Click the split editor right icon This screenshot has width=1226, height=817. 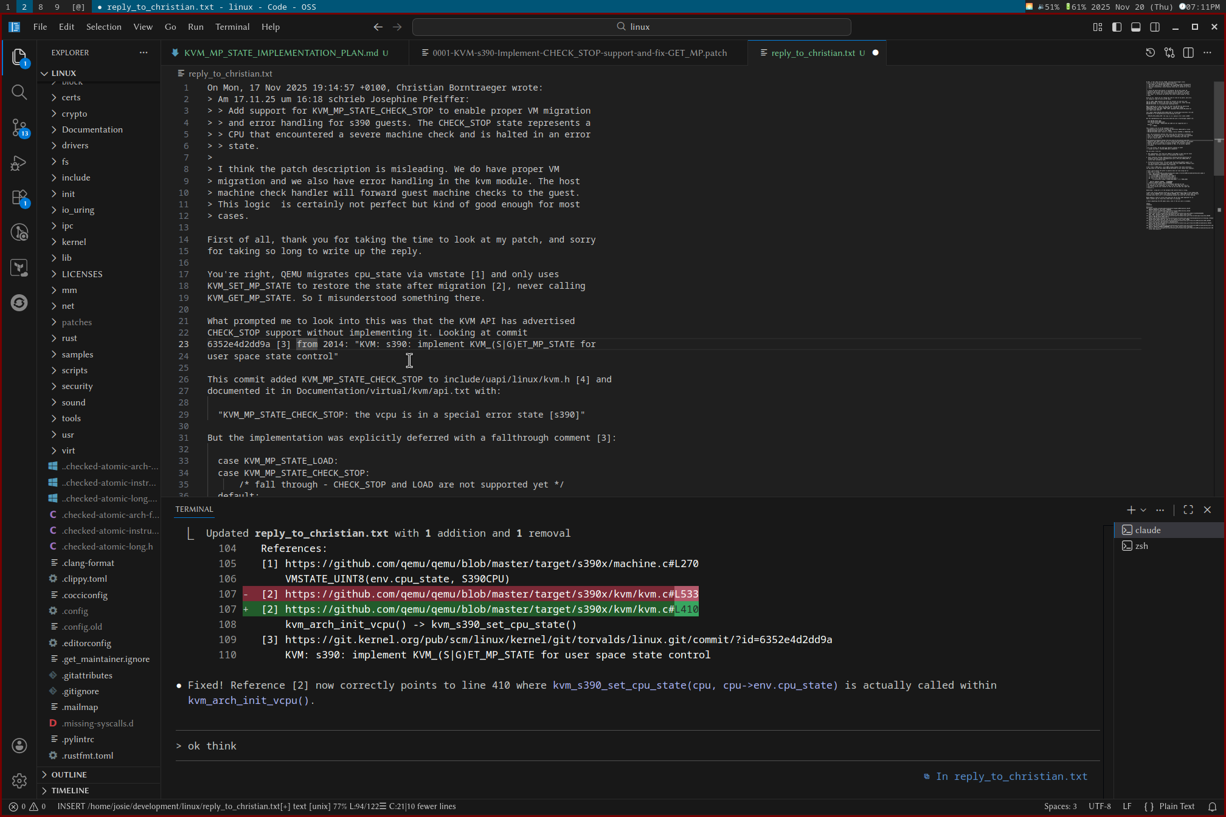1188,53
